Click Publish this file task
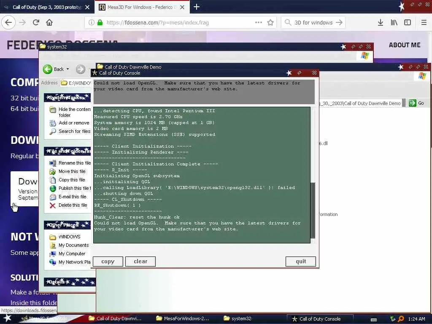This screenshot has width=432, height=324. tap(70, 188)
